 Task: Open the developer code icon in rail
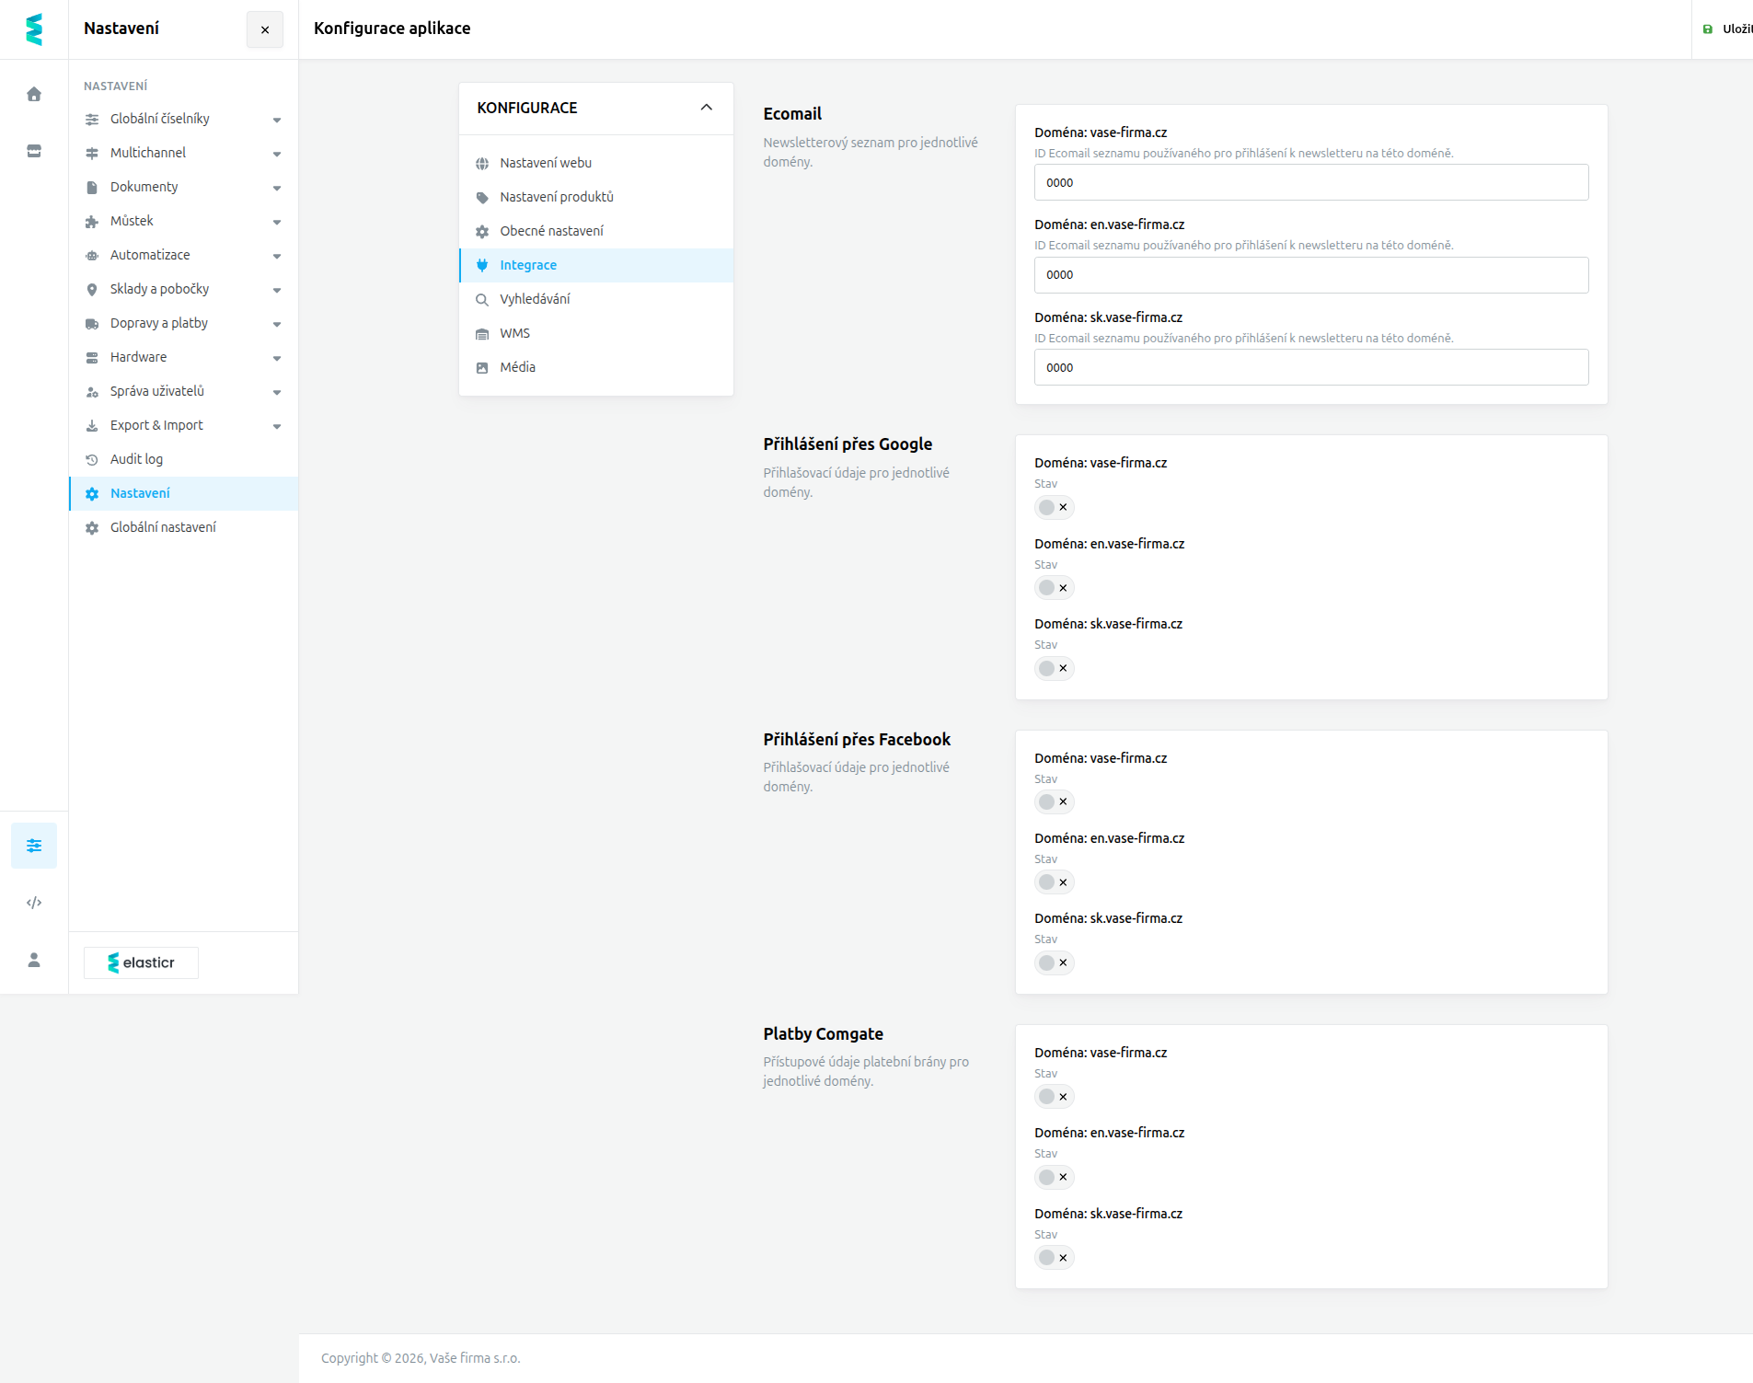[34, 903]
